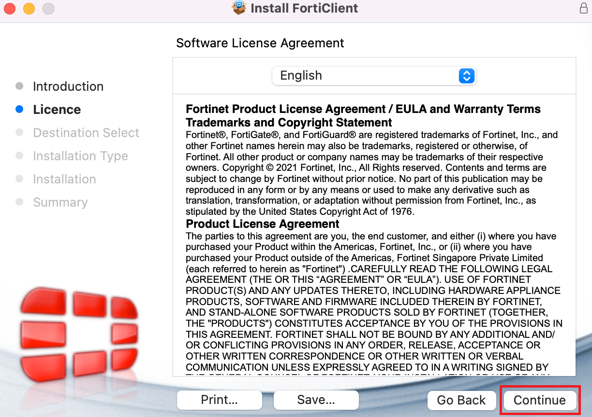Click the lock icon in title bar

coord(583,8)
